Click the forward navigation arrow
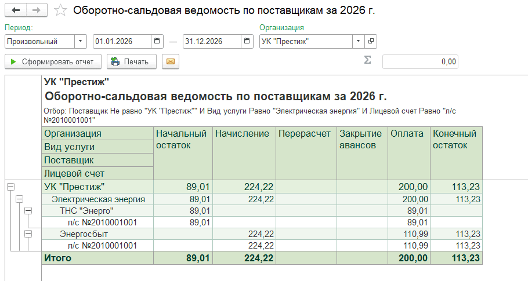Image resolution: width=528 pixels, height=281 pixels. tap(36, 10)
